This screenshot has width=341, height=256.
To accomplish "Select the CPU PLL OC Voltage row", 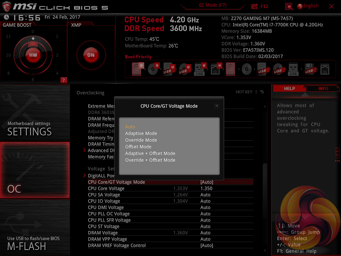I will (170, 214).
